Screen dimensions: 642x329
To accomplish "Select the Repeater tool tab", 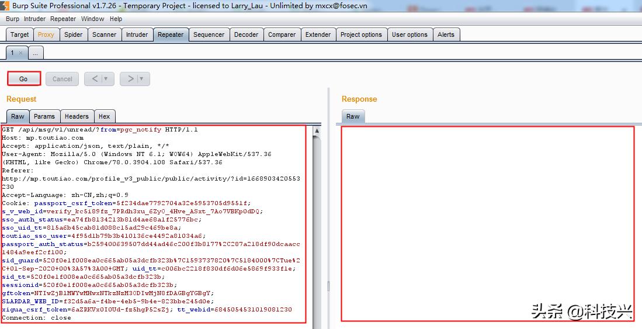I will (171, 34).
